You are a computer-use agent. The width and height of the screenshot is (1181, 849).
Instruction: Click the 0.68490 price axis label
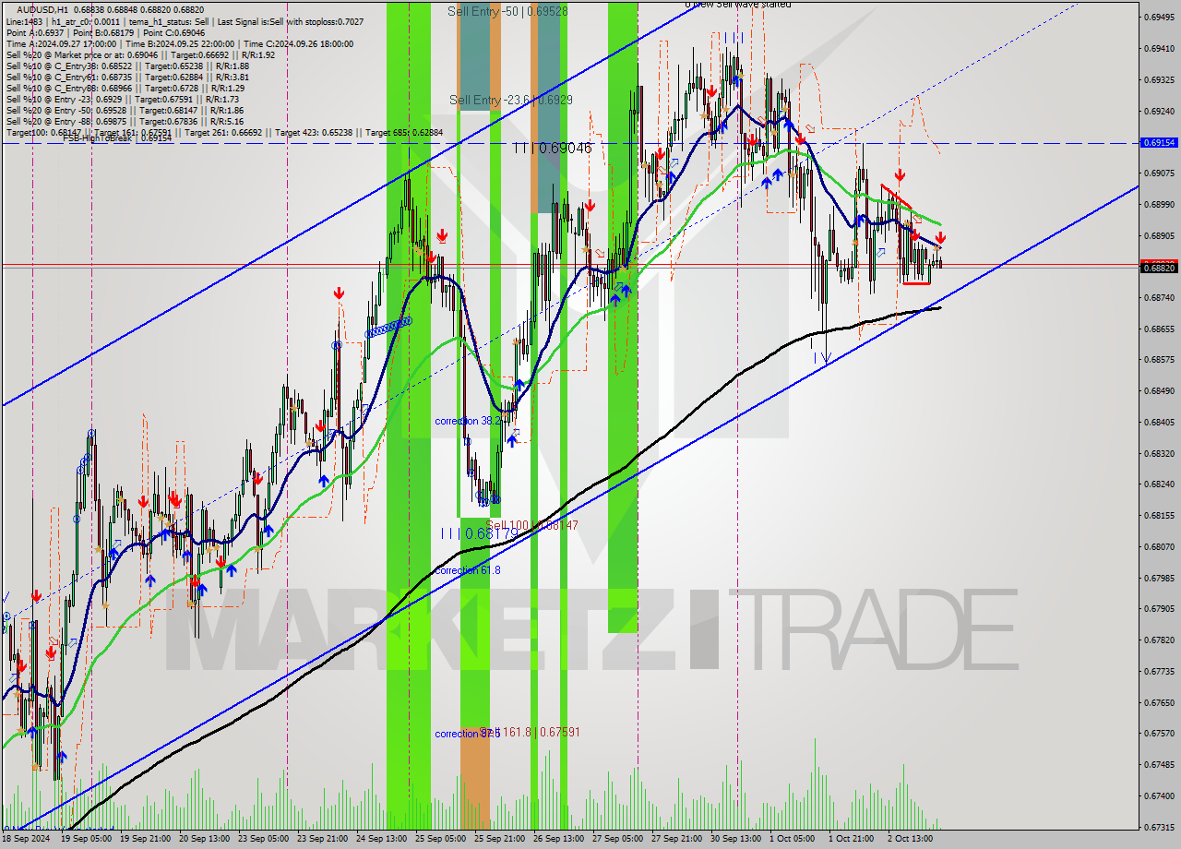1159,390
